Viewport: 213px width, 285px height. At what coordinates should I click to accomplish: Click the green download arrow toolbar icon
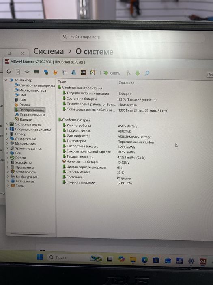point(138,73)
